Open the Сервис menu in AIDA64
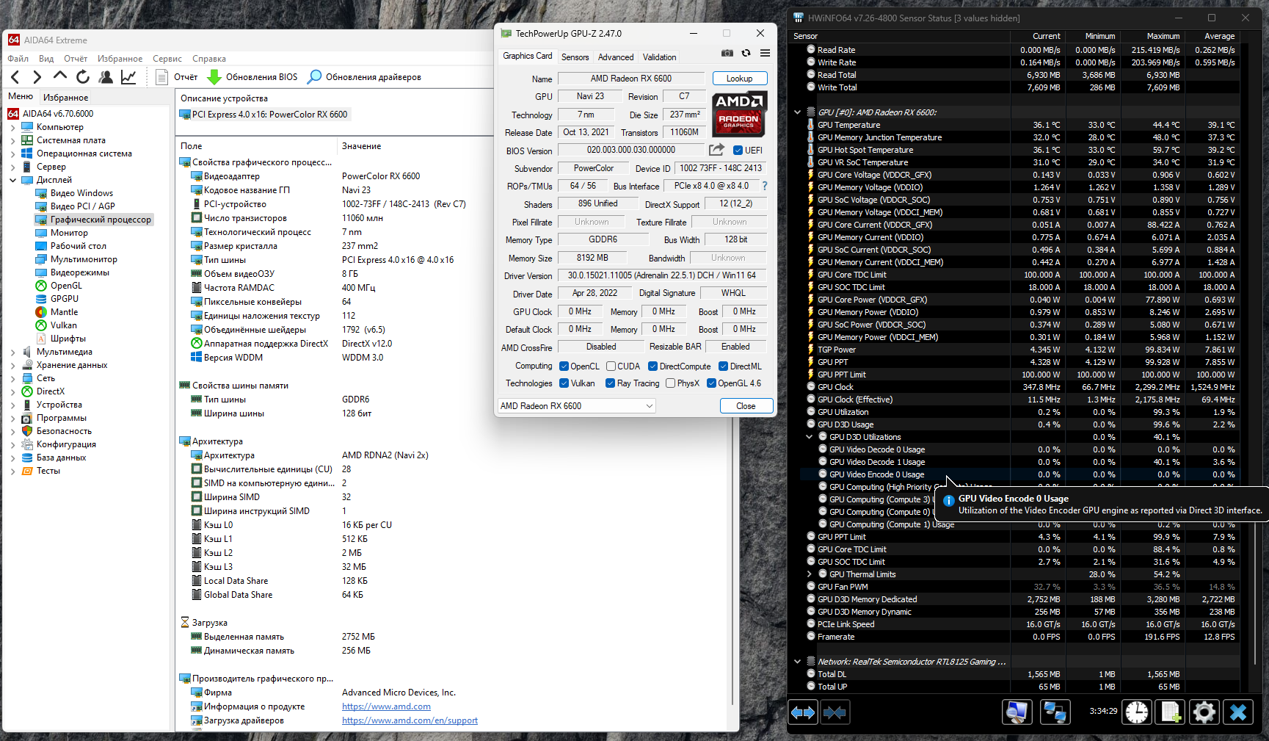The width and height of the screenshot is (1269, 741). [x=167, y=59]
